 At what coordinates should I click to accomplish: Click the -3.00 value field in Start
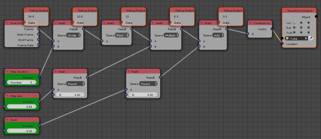click(21, 131)
